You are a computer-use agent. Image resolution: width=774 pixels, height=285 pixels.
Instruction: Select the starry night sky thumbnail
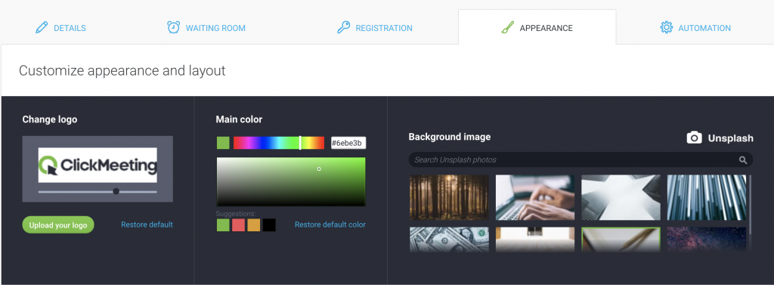point(707,240)
